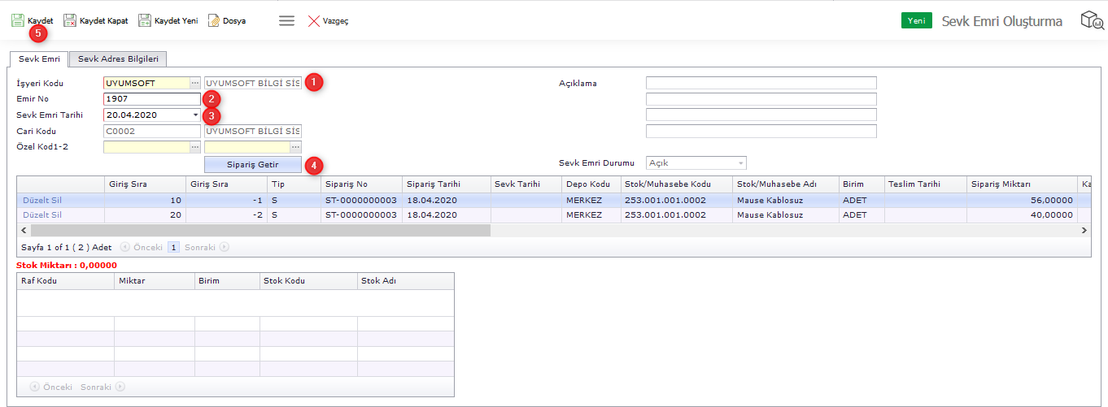Expand the Sevk Emri Tarihi date dropdown
The height and width of the screenshot is (407, 1108).
195,115
